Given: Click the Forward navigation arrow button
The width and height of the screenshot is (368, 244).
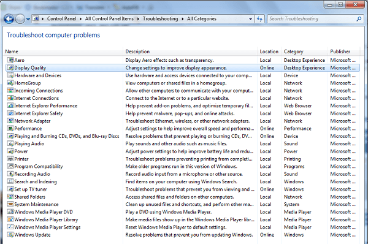Looking at the screenshot, I should [x=20, y=19].
